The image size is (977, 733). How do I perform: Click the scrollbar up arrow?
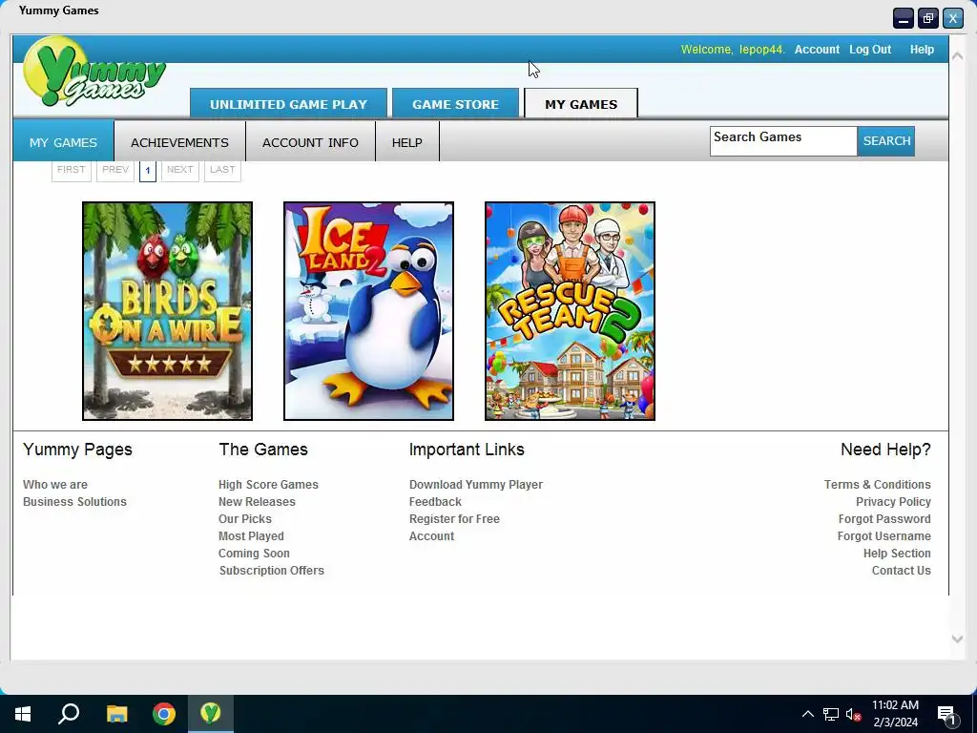958,55
